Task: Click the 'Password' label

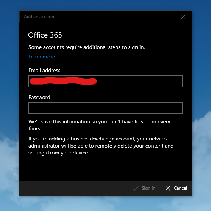Action: pos(39,98)
